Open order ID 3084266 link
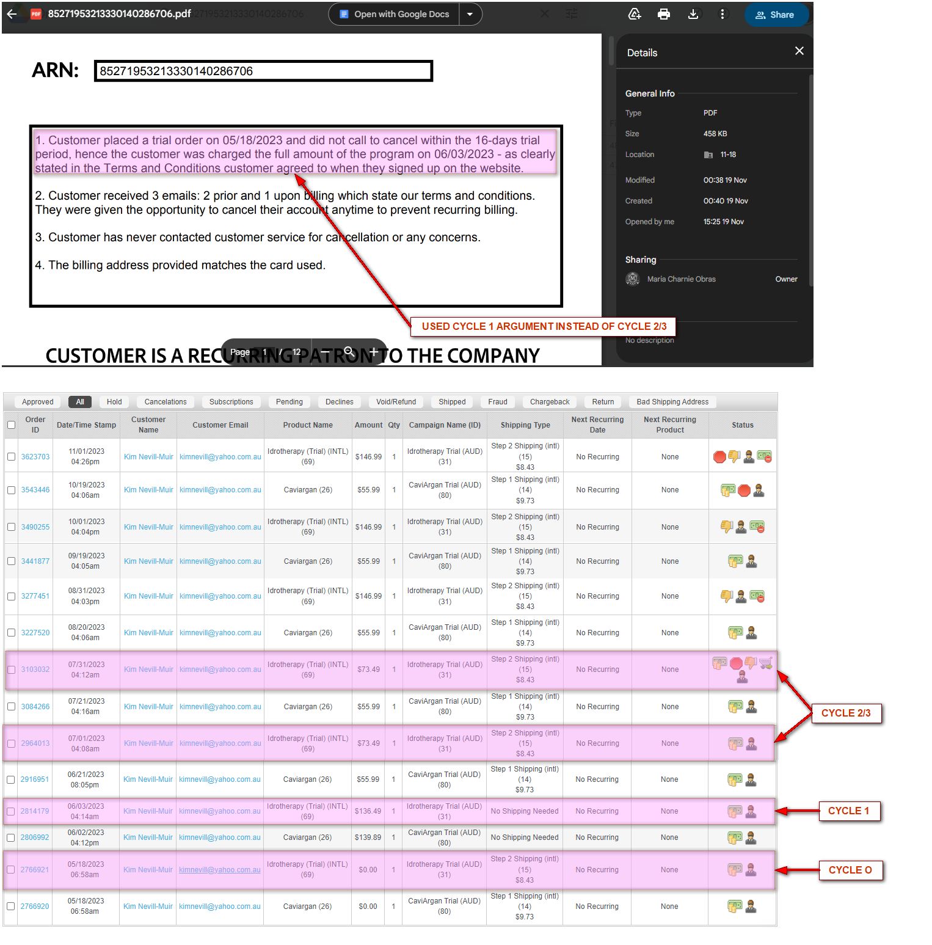 click(x=35, y=706)
